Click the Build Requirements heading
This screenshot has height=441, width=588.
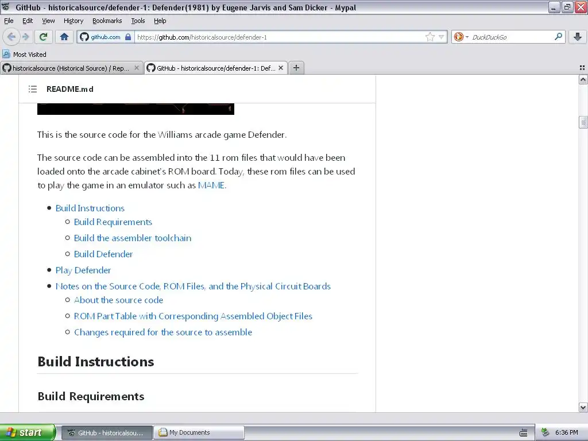[91, 396]
